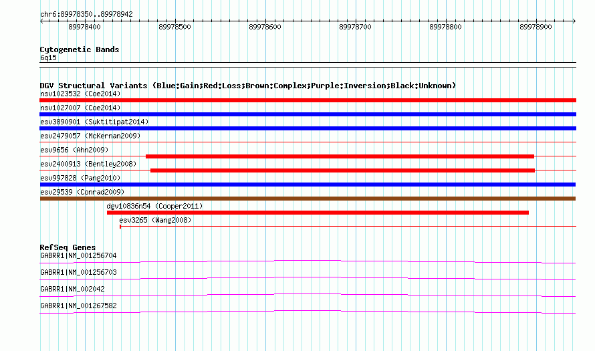
Task: Click the brown complex bar for esv29539
Action: [x=308, y=199]
